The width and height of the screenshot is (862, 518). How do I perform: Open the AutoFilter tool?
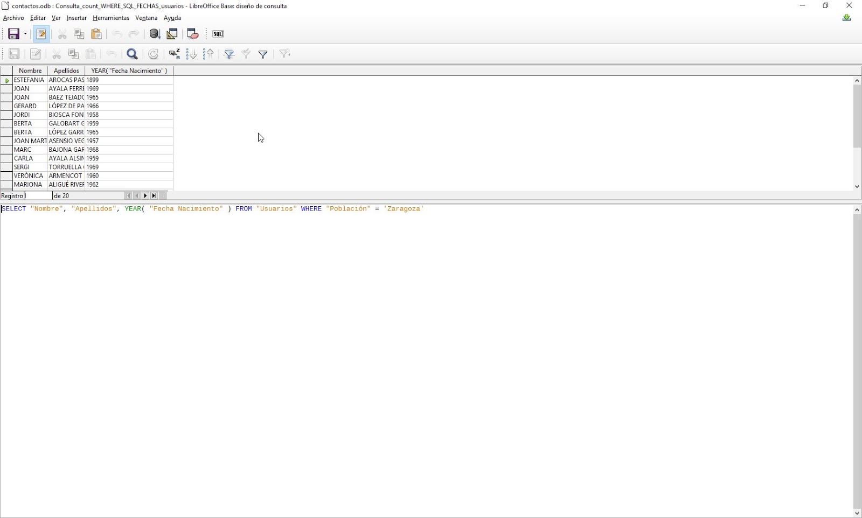tap(228, 54)
